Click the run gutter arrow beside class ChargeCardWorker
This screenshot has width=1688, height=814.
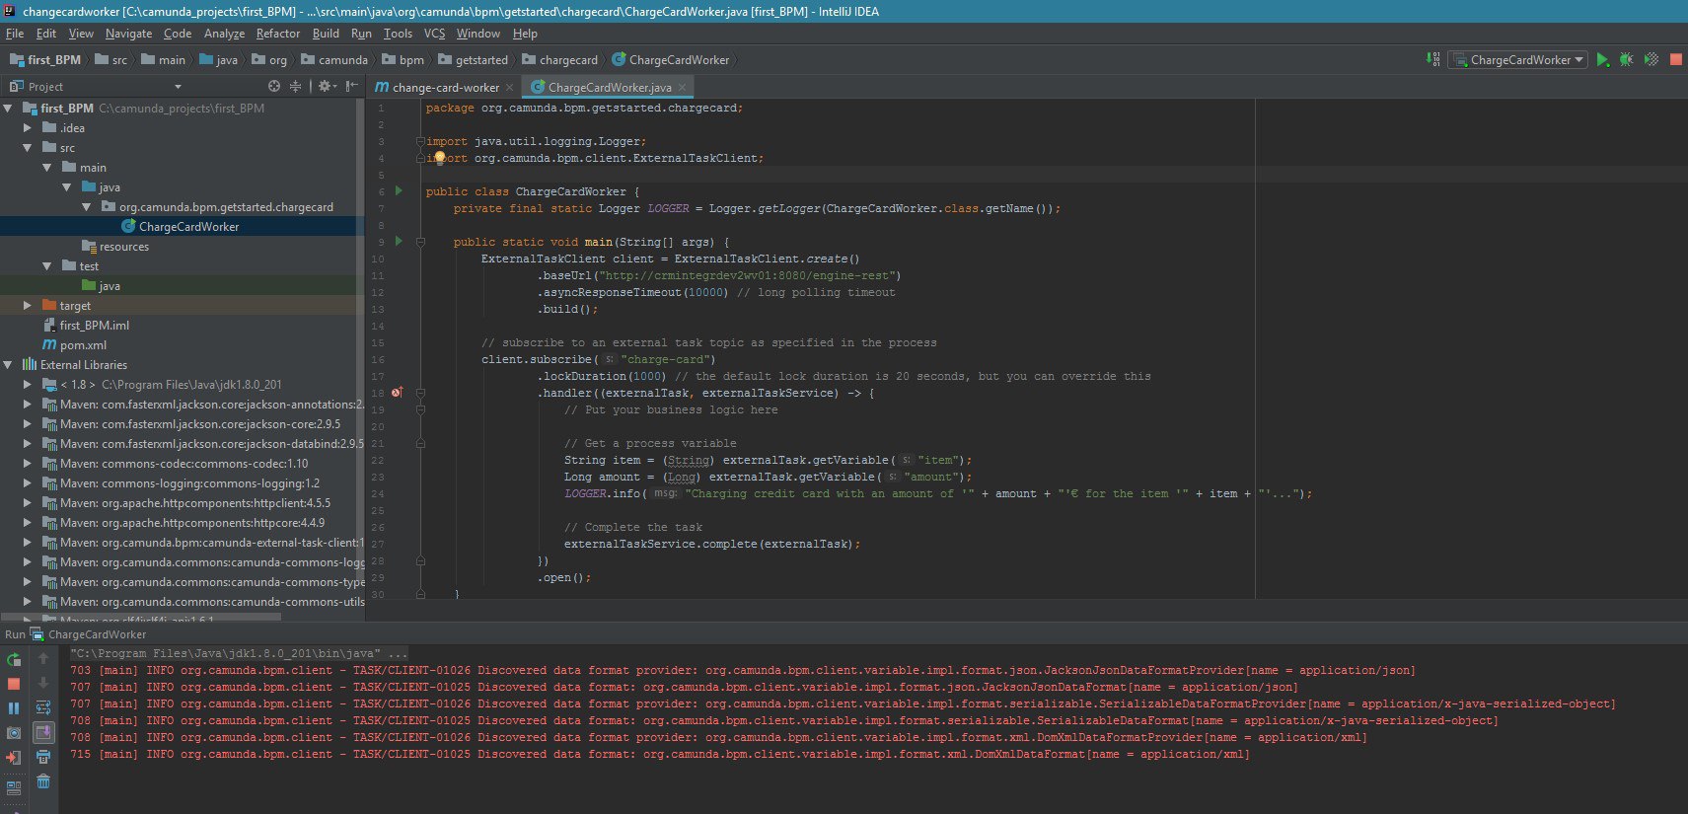pos(399,190)
